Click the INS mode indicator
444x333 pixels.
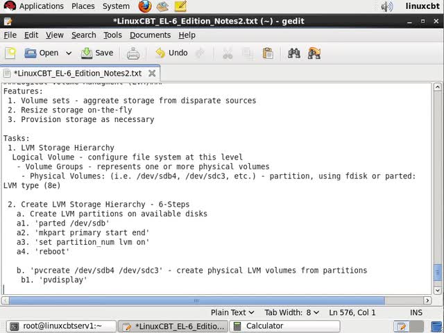[416, 313]
